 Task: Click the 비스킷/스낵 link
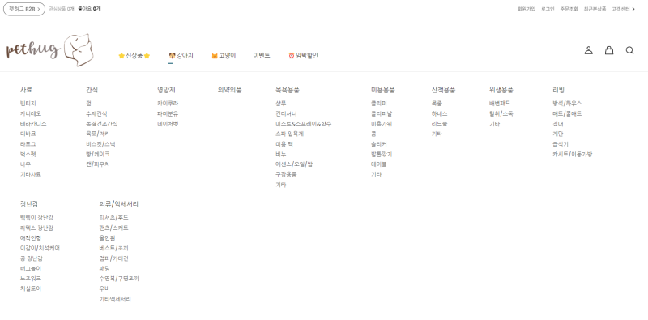pyautogui.click(x=100, y=144)
